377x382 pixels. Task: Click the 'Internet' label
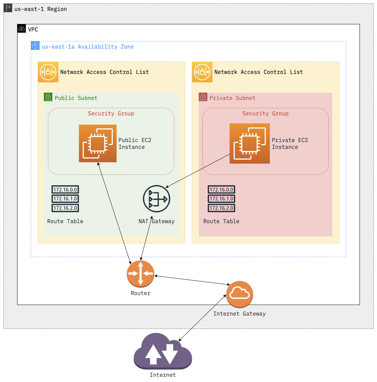click(x=163, y=375)
